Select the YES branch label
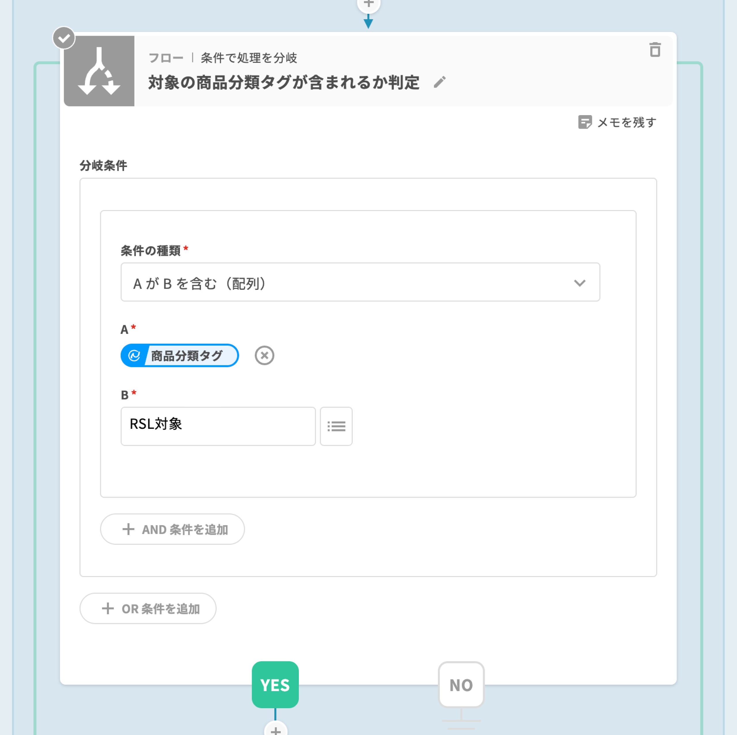This screenshot has height=735, width=737. [275, 685]
